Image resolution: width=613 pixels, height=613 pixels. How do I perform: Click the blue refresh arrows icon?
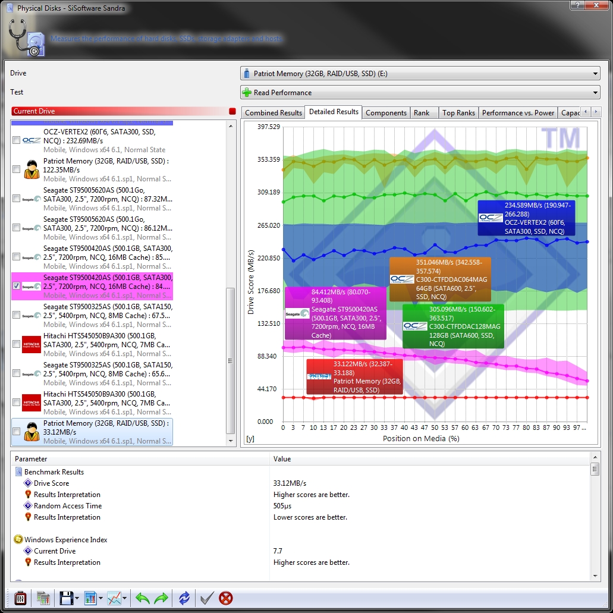(184, 598)
